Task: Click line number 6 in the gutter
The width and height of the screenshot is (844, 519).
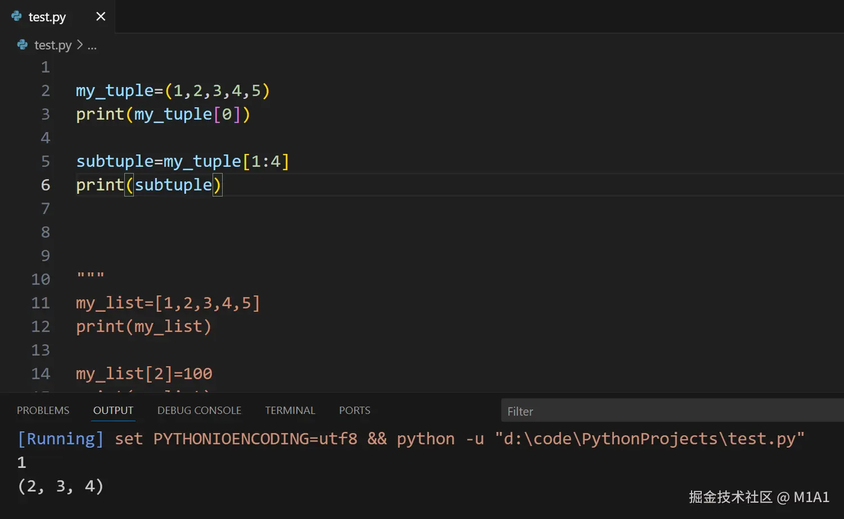Action: 46,185
